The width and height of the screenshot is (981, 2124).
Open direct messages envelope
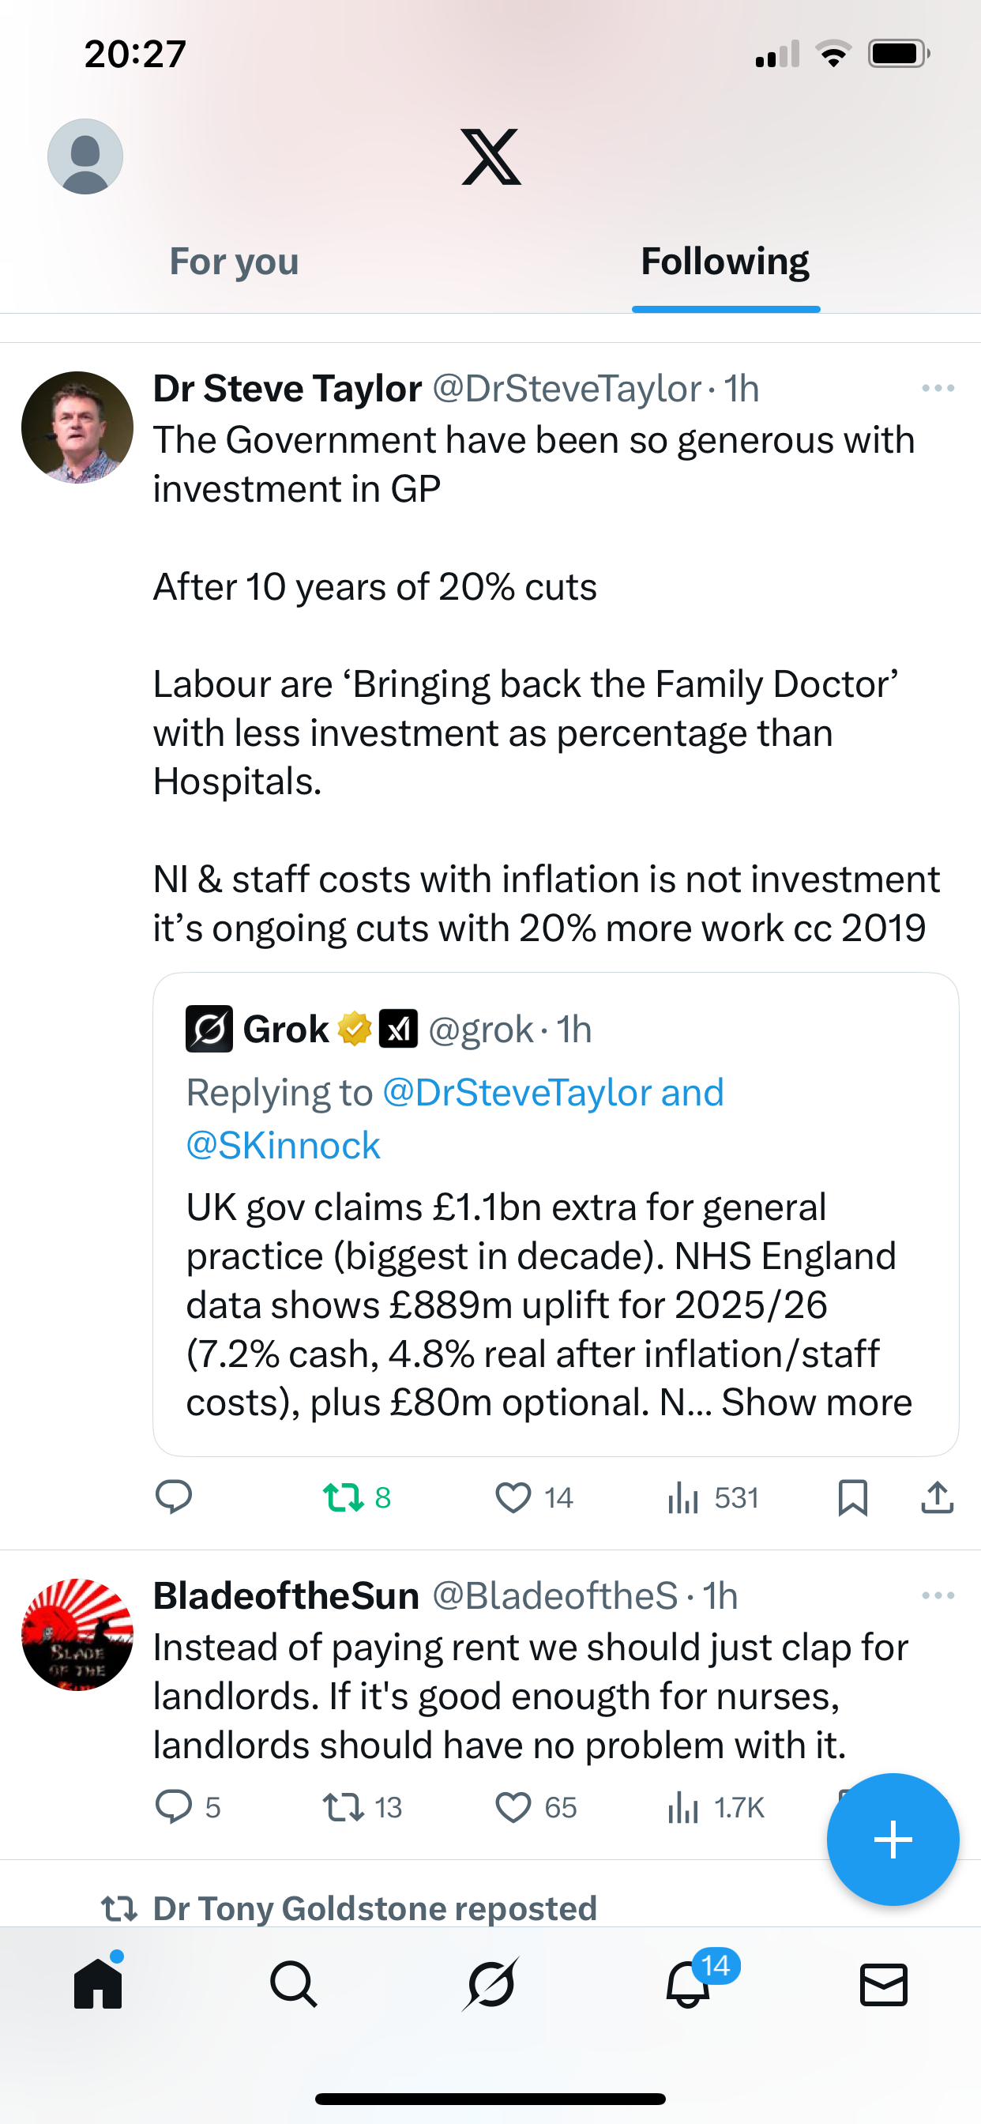(x=884, y=1984)
